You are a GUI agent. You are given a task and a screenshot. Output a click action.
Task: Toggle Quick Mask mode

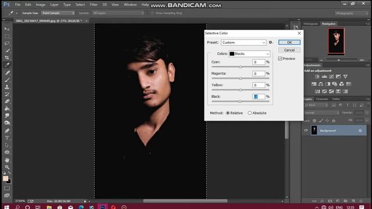(7, 188)
